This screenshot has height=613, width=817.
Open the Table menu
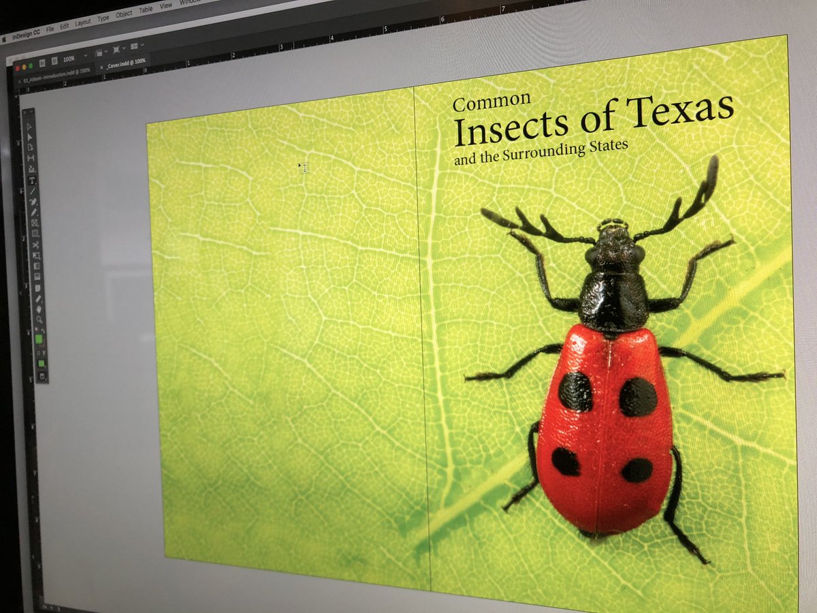click(x=146, y=10)
